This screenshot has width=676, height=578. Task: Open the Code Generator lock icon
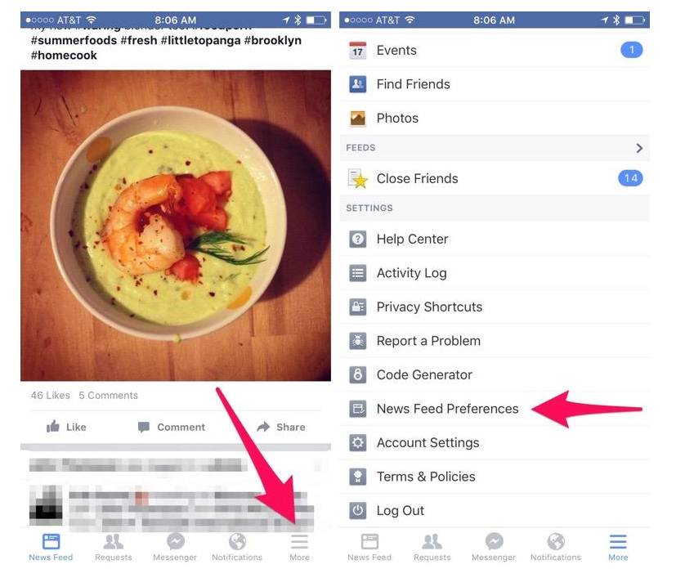click(x=357, y=374)
